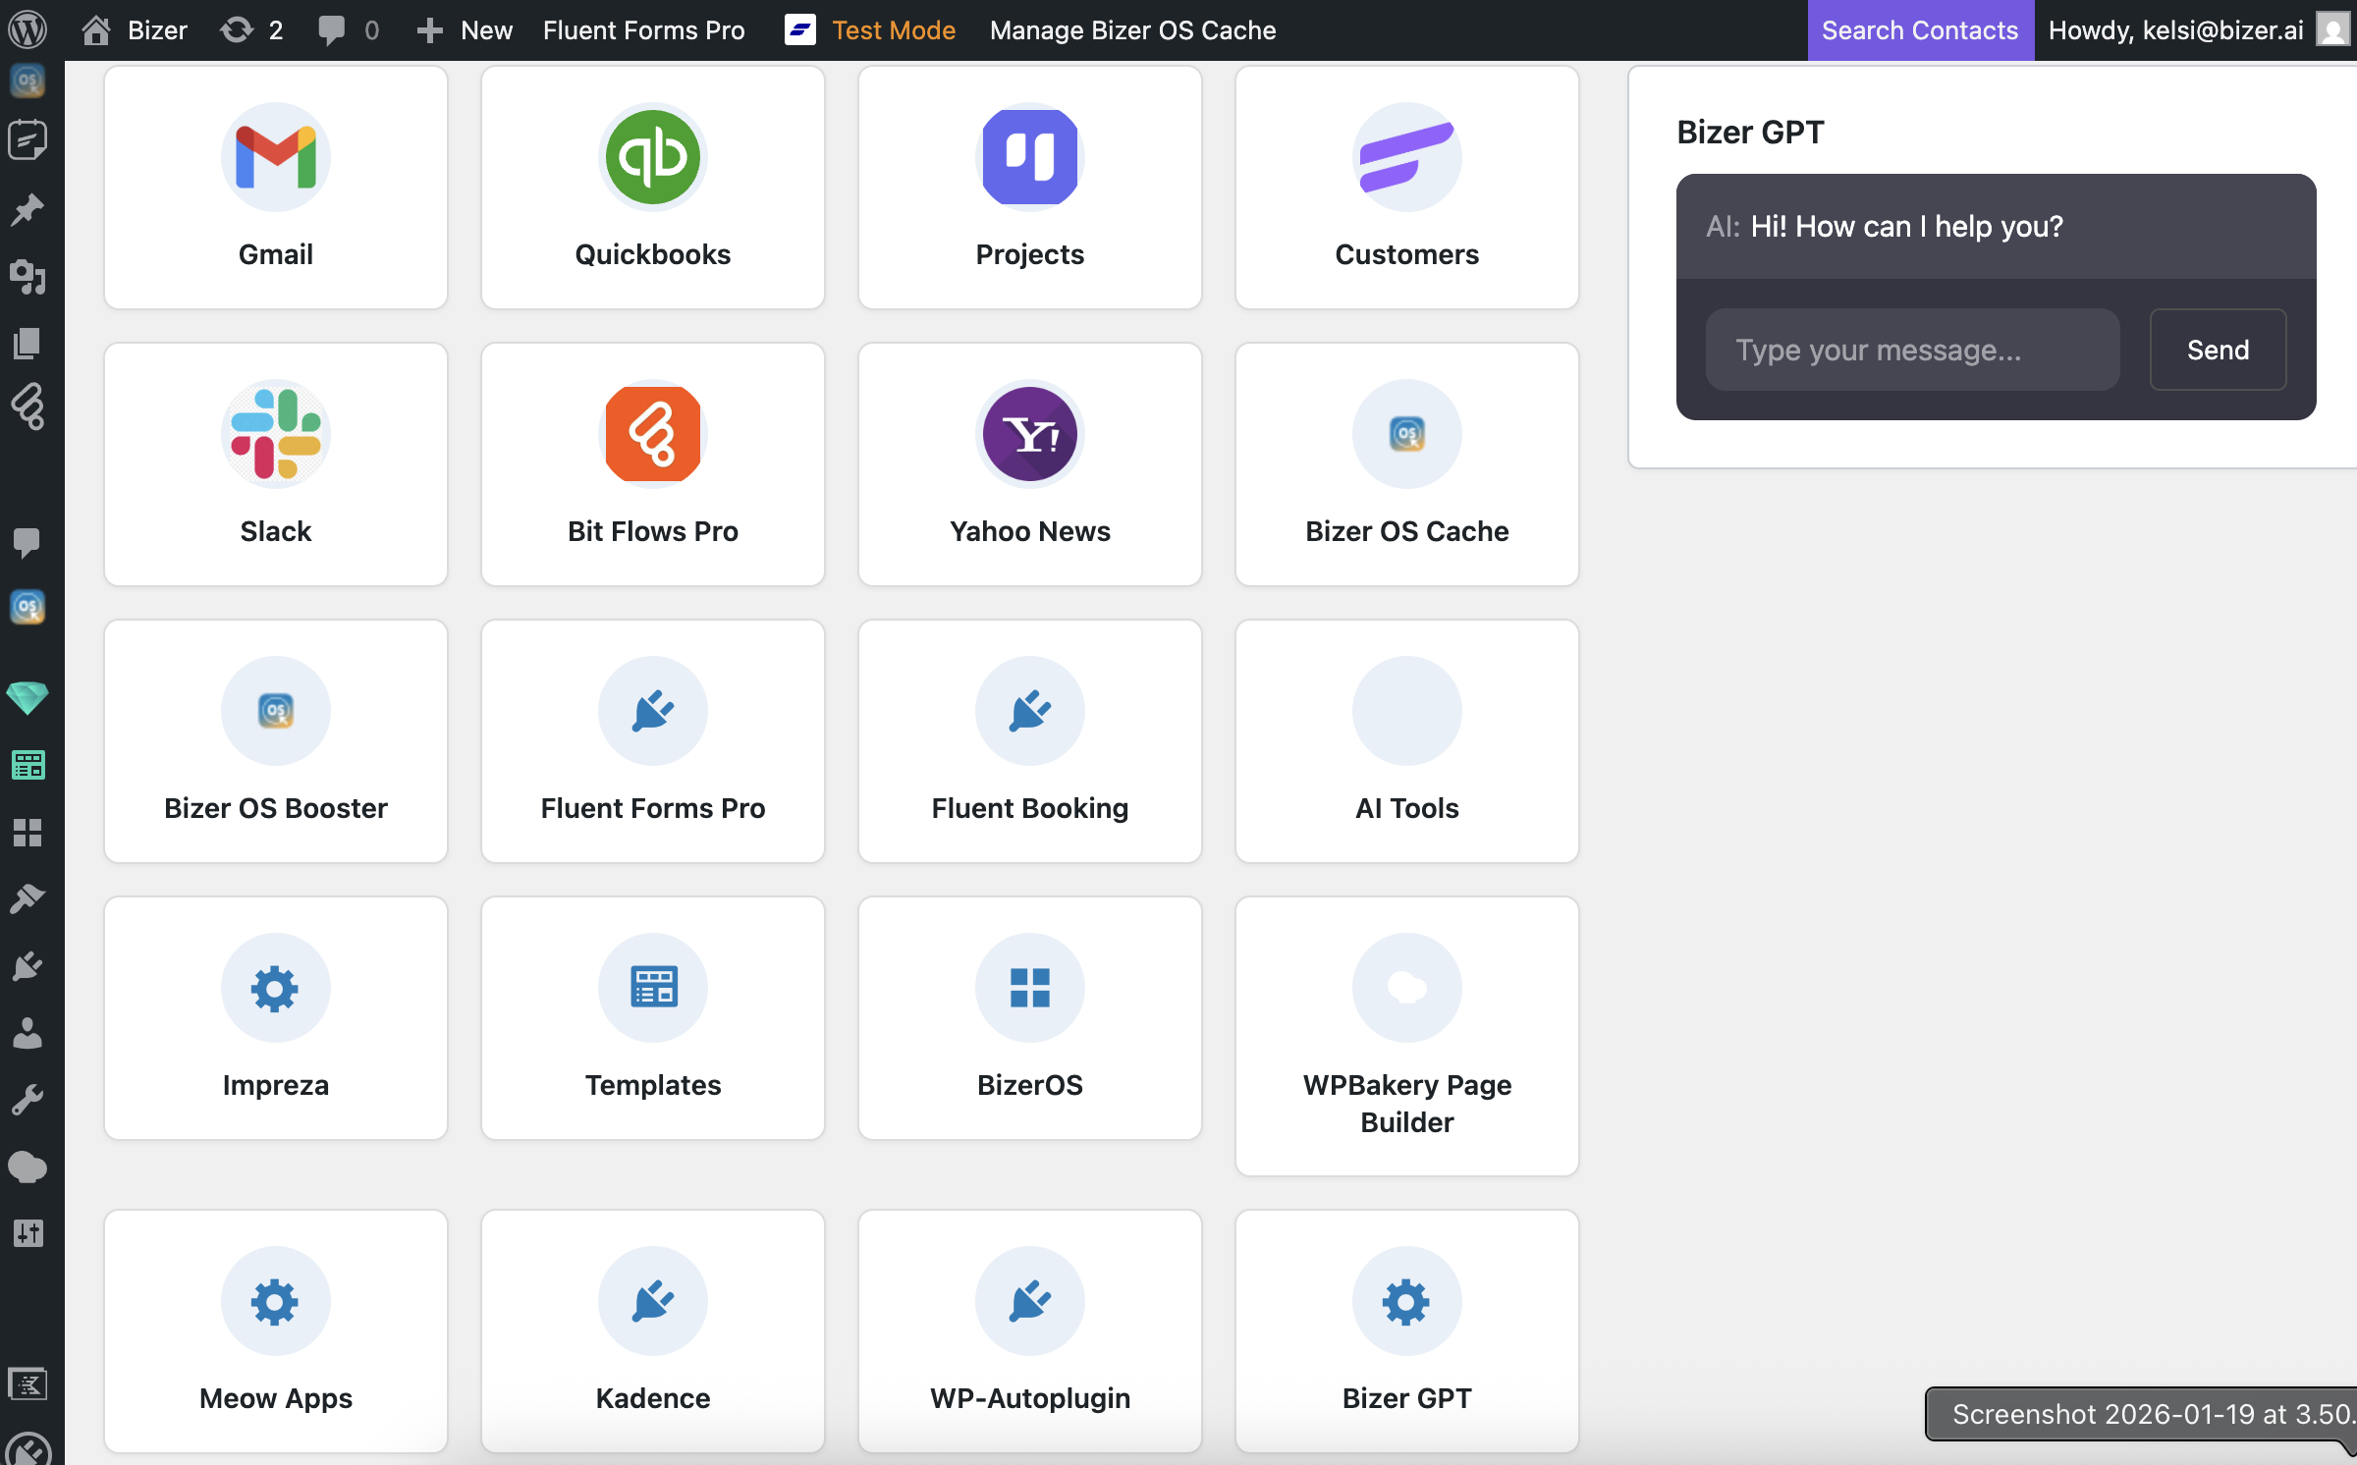Select Manage Bizer OS Cache menu item

coord(1132,29)
